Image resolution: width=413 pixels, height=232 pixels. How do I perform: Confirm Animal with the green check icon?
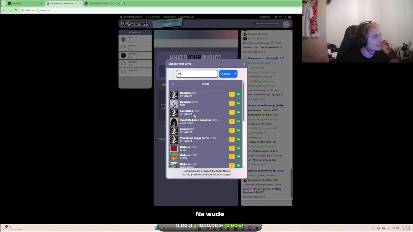[238, 130]
